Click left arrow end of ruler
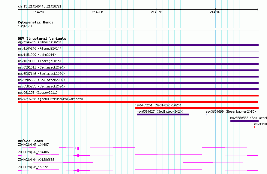This screenshot has width=267, height=174. pos(19,10)
